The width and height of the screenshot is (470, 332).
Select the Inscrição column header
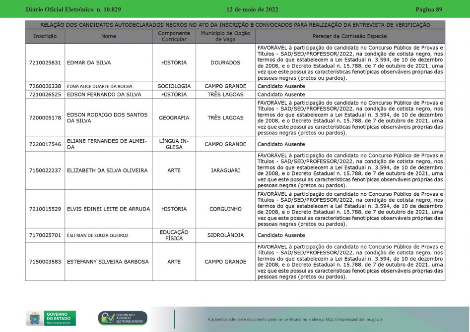click(x=45, y=36)
